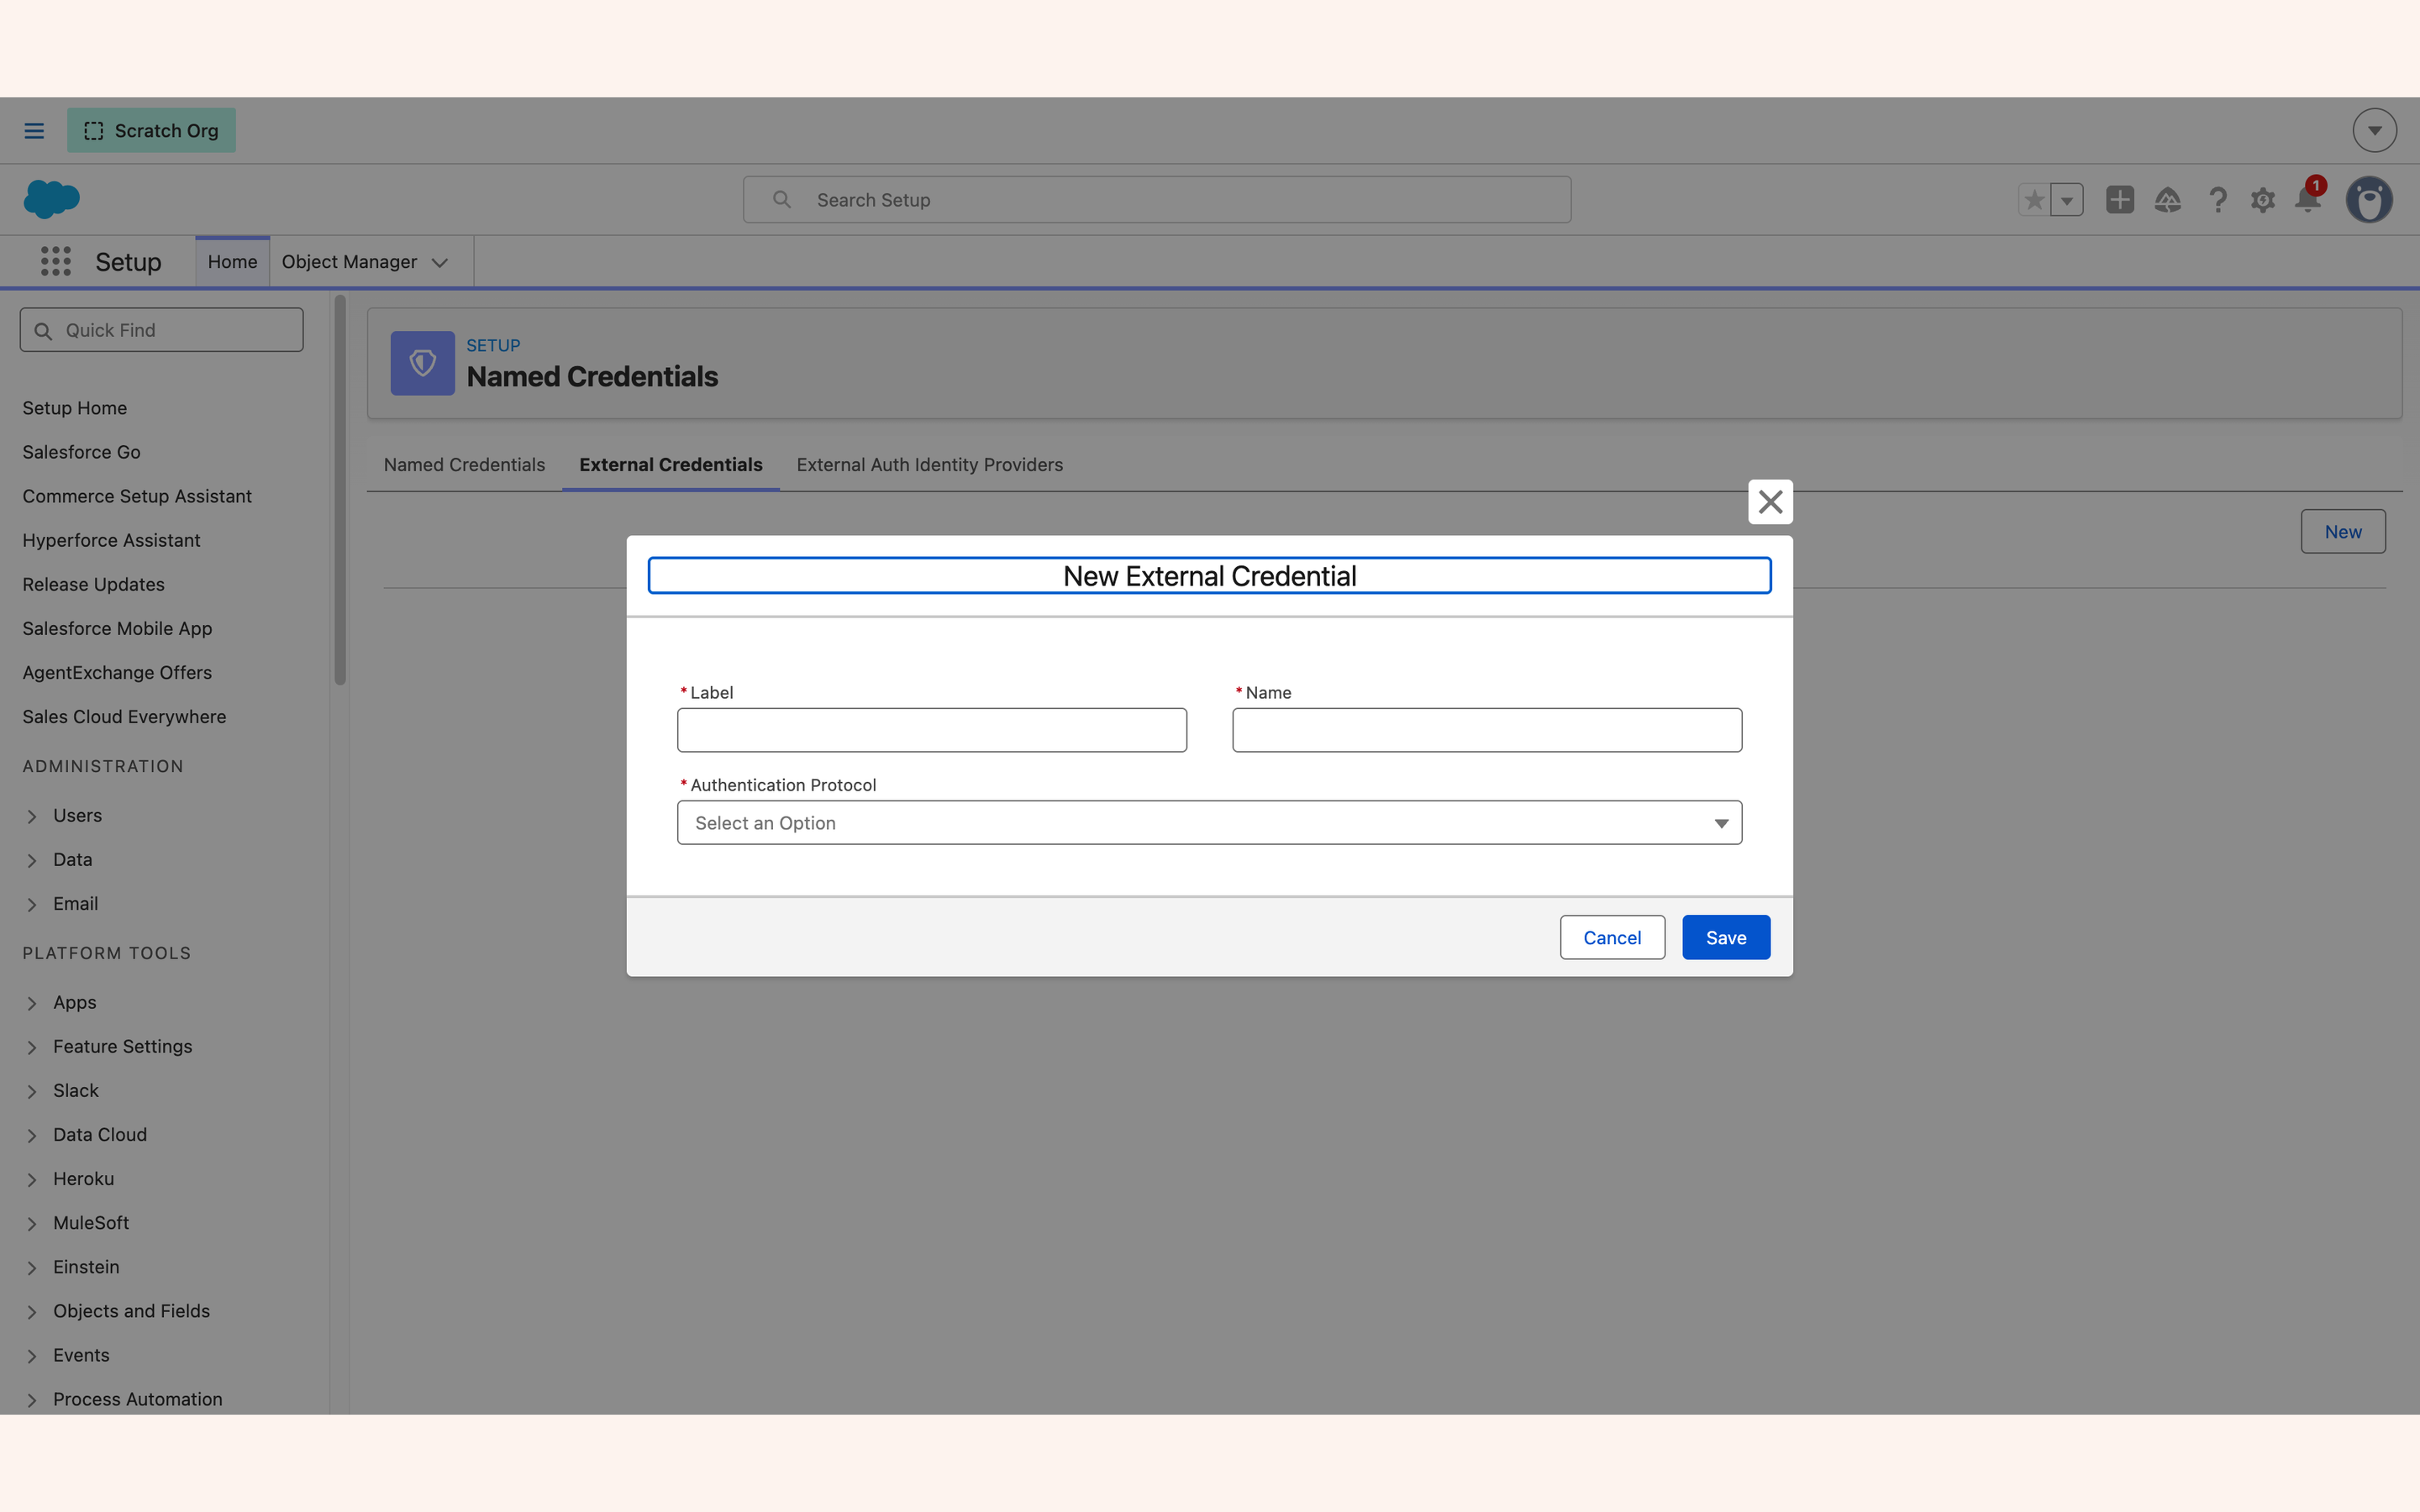Image resolution: width=2420 pixels, height=1512 pixels.
Task: Open the favorites list dropdown arrow
Action: [x=2067, y=200]
